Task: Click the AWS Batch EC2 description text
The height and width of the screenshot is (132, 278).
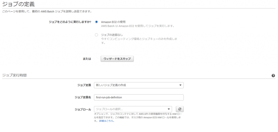Action: [137, 26]
